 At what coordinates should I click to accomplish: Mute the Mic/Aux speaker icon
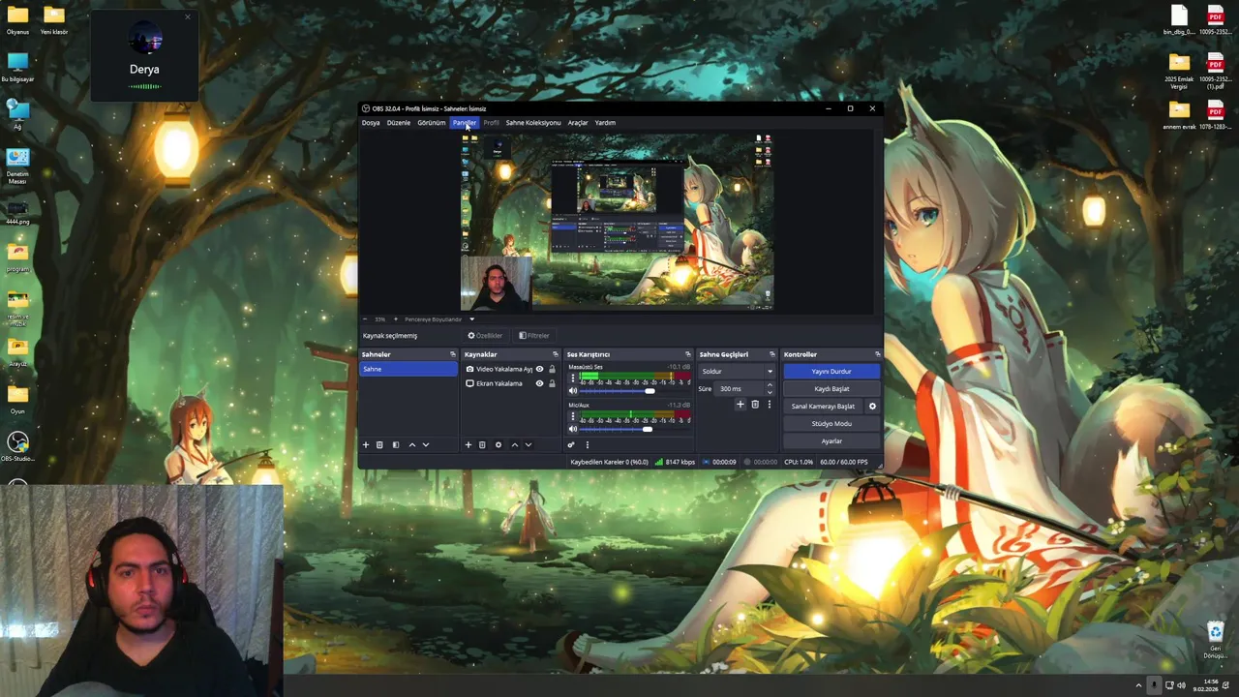tap(572, 429)
